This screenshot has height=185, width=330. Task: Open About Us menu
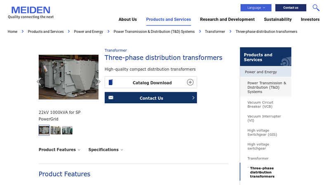pyautogui.click(x=127, y=19)
